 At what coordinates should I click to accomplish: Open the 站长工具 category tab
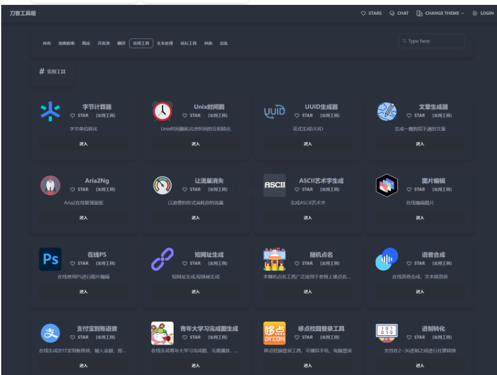click(188, 43)
